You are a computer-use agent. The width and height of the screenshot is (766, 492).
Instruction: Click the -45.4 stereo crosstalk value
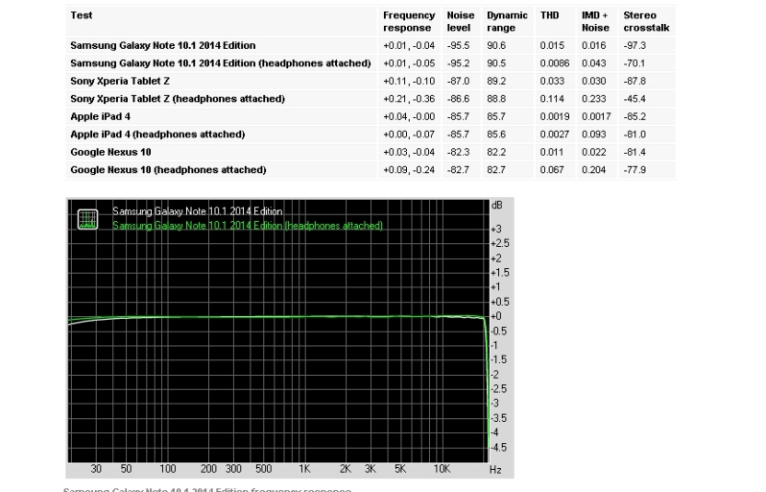(634, 99)
